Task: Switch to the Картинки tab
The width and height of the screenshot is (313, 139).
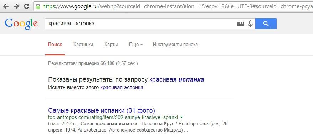Action: point(83,44)
